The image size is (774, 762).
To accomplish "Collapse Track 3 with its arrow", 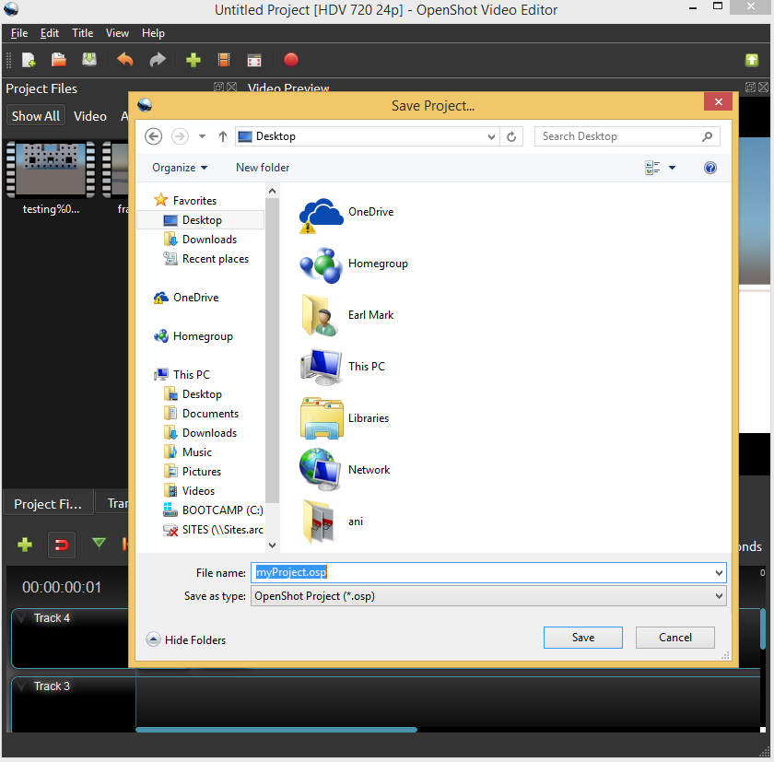I will tap(20, 686).
